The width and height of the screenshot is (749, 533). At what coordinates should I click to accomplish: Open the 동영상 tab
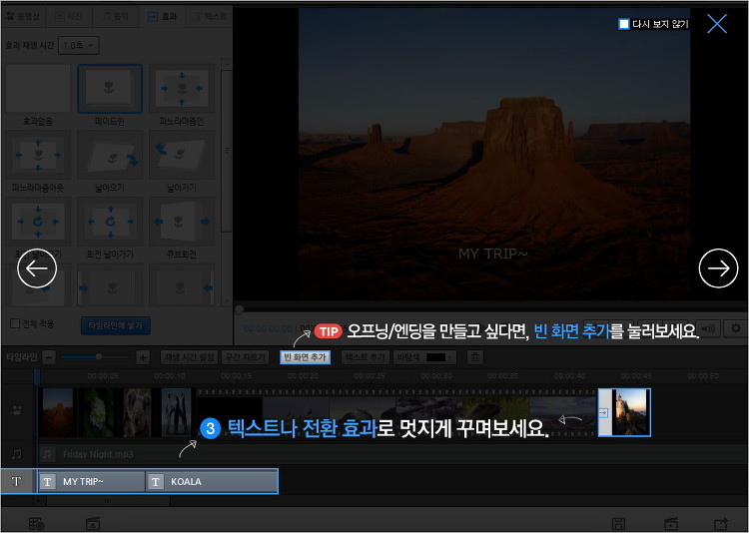22,16
